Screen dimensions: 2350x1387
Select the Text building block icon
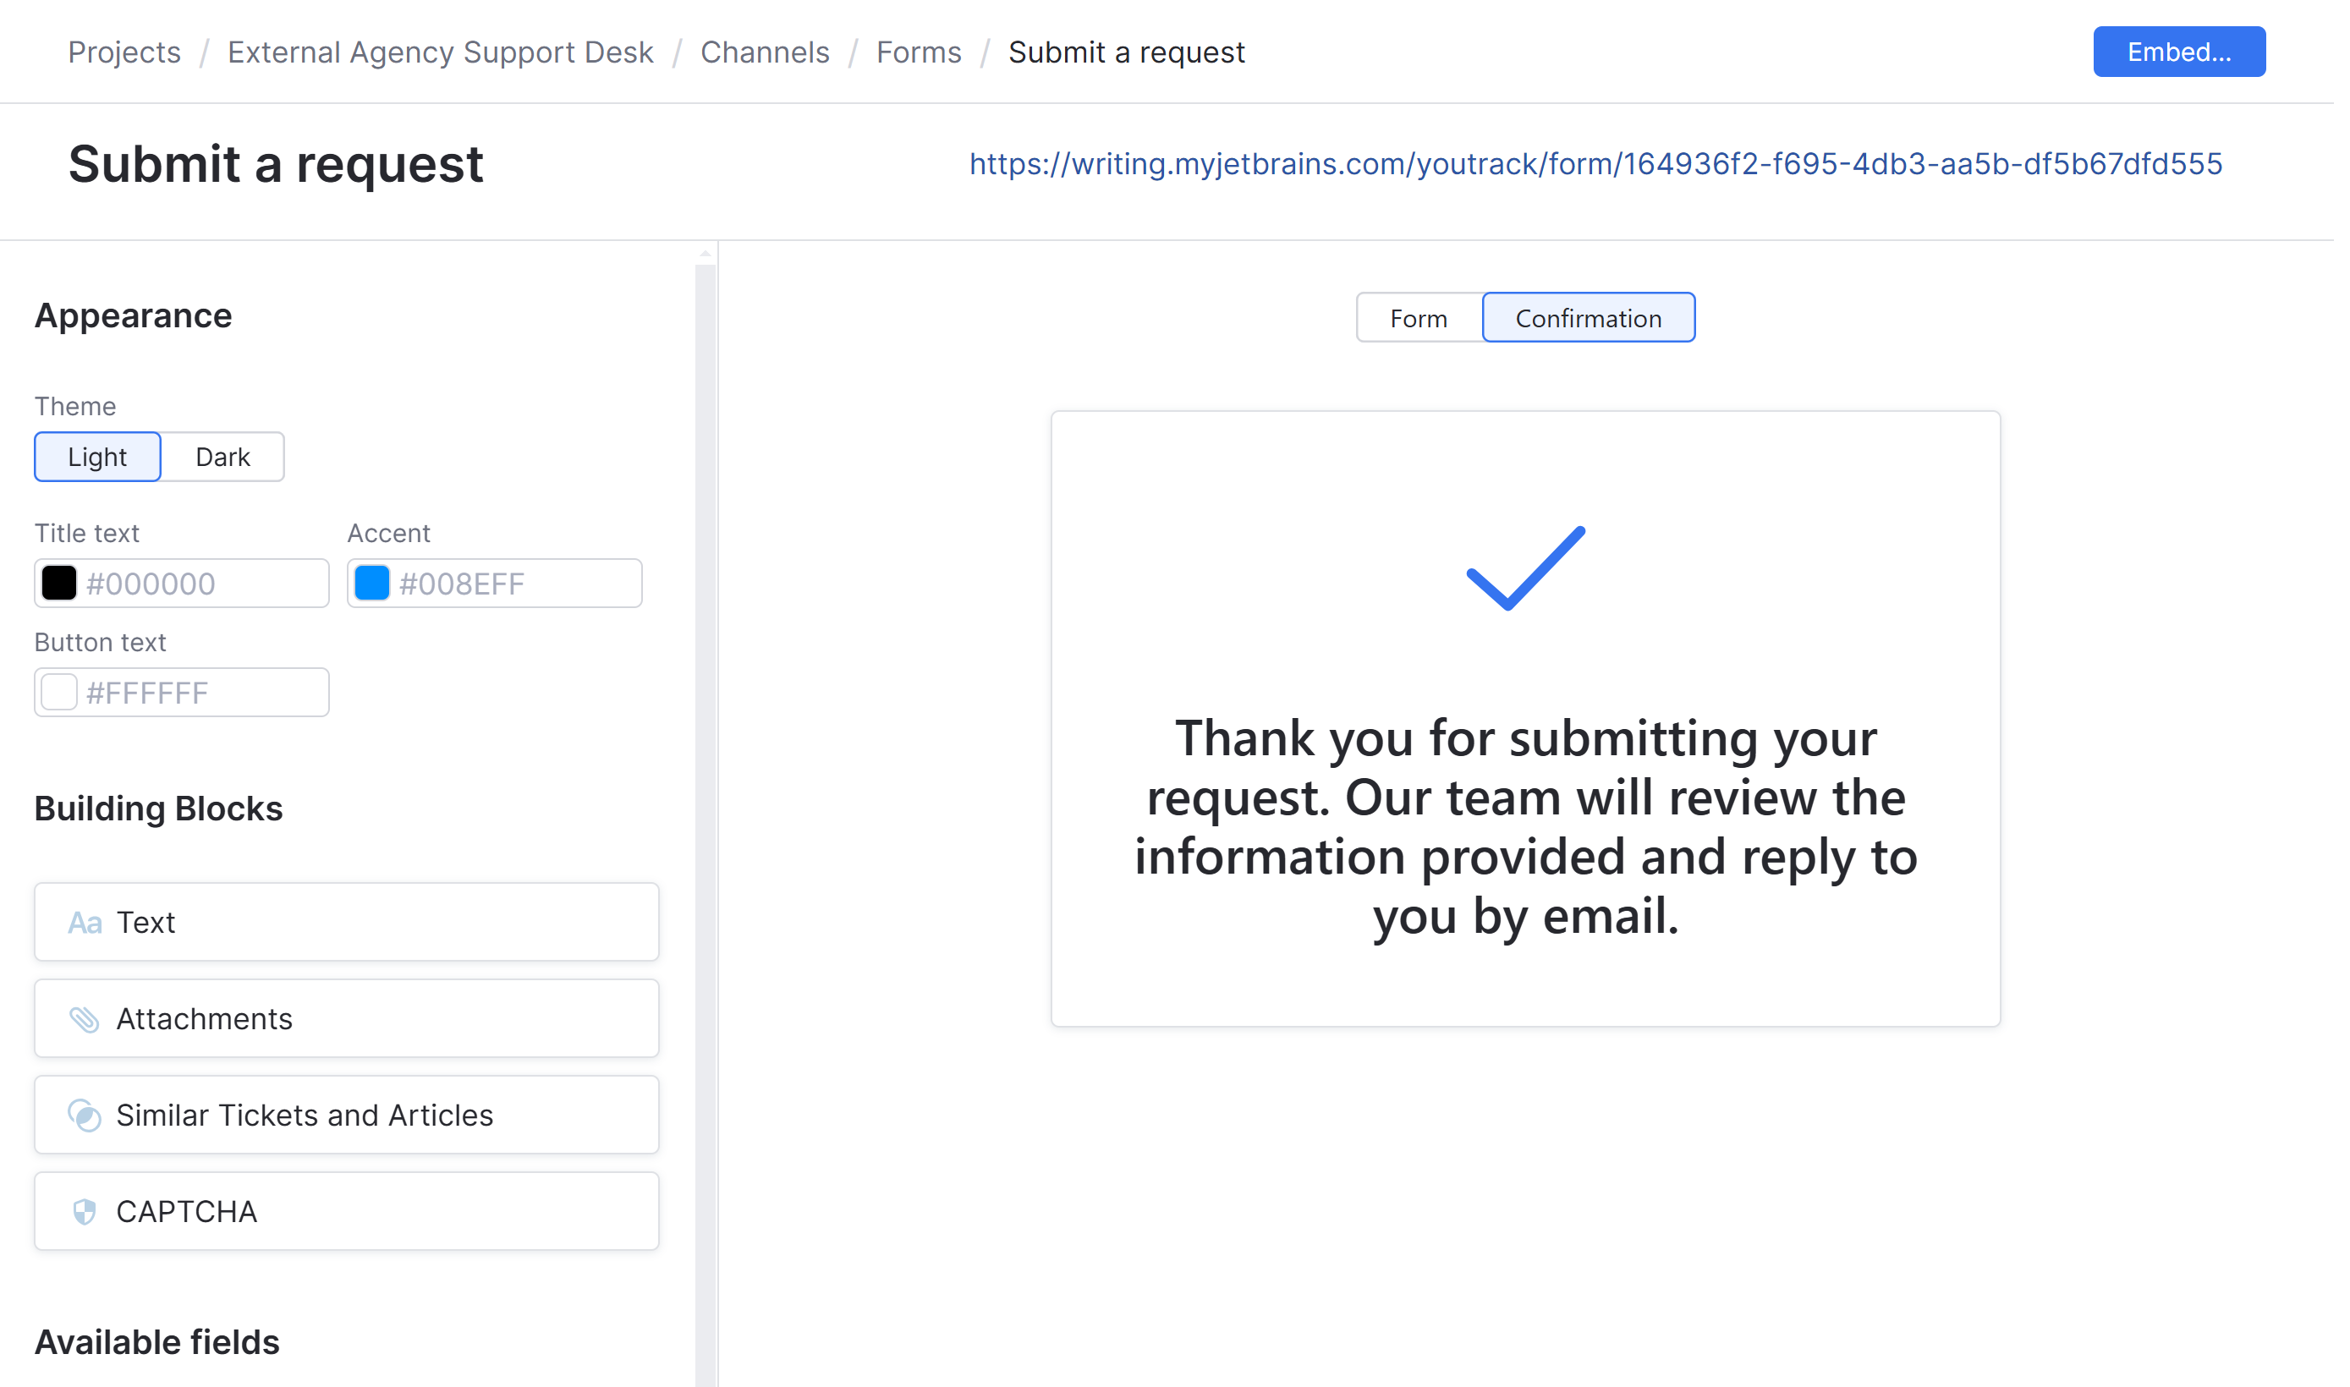[85, 923]
